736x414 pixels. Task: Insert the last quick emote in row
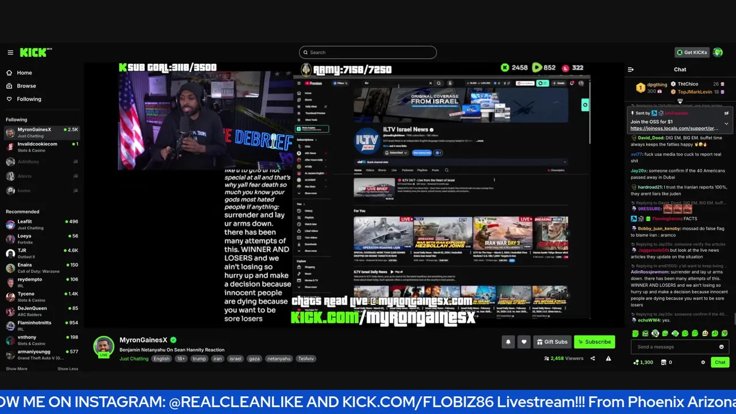724,333
